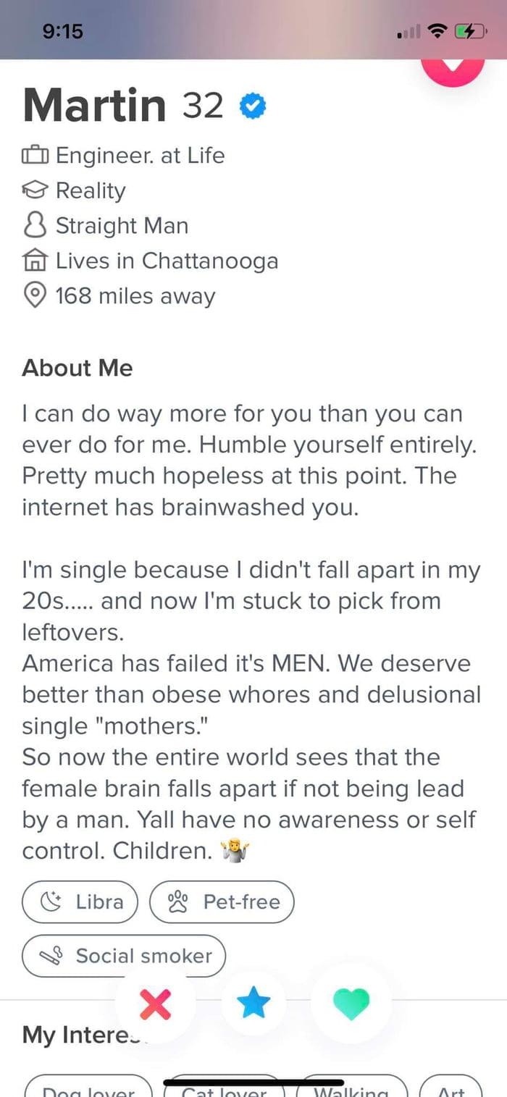Open the Dog lover interest pill
This screenshot has height=1097, width=507.
click(87, 1090)
